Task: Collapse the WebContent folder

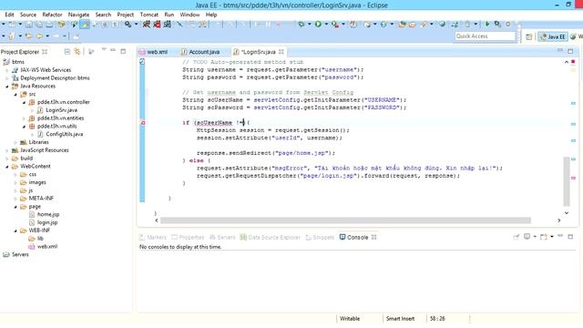Action: [x=6, y=167]
